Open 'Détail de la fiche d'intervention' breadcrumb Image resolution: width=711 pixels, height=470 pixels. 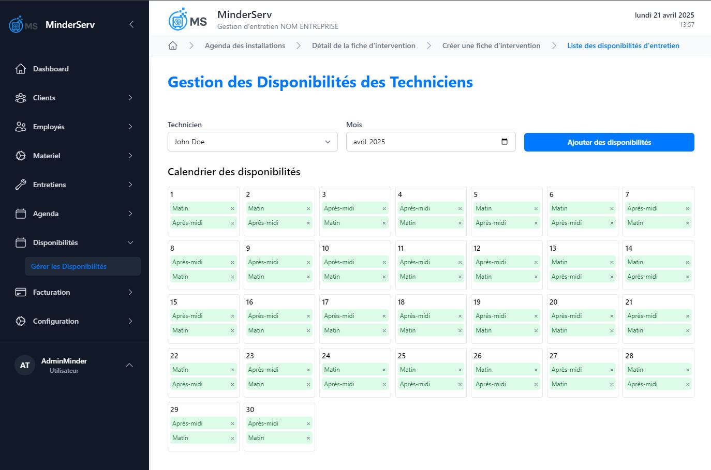click(x=363, y=46)
